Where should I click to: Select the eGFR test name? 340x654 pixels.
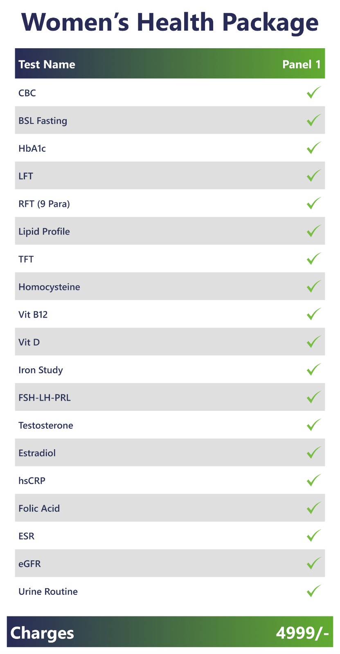29,564
